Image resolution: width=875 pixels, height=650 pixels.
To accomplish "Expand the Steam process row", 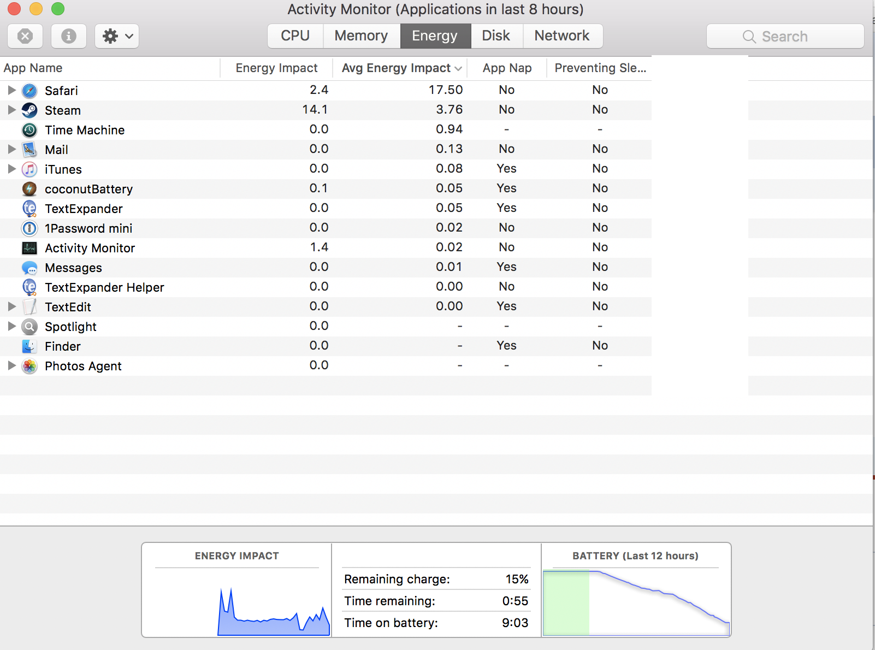I will [11, 110].
